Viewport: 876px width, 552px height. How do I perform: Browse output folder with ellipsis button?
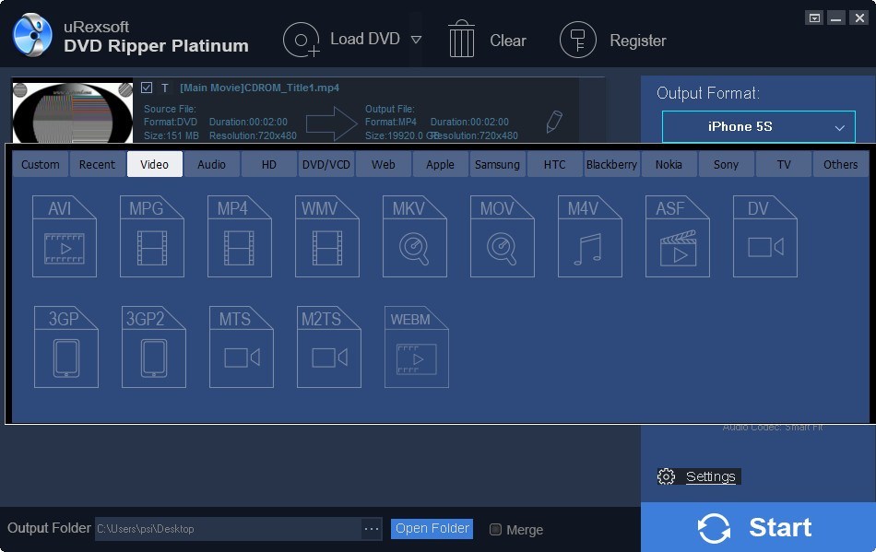point(372,529)
